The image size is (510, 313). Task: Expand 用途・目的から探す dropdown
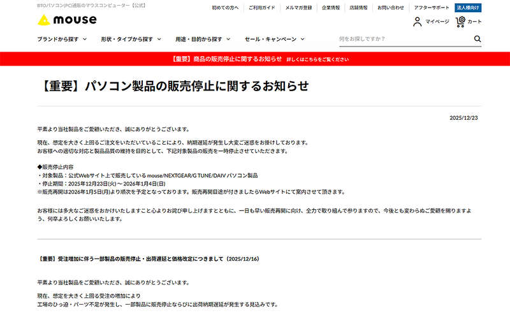point(203,39)
